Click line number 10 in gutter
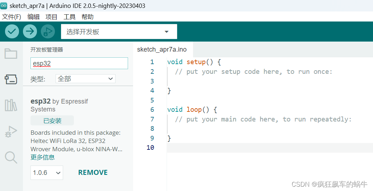The width and height of the screenshot is (373, 191). click(150, 148)
